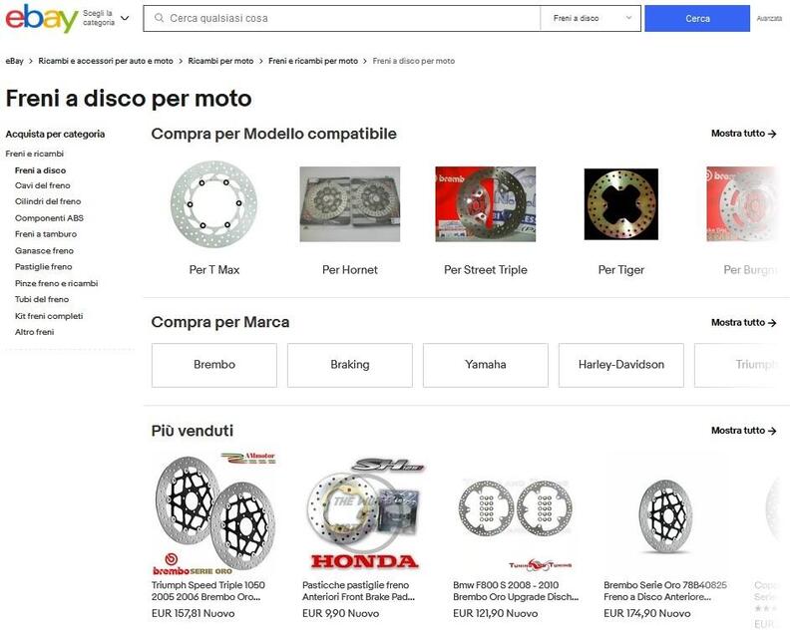
Task: Open the Per T Max disc image
Action: coord(214,204)
